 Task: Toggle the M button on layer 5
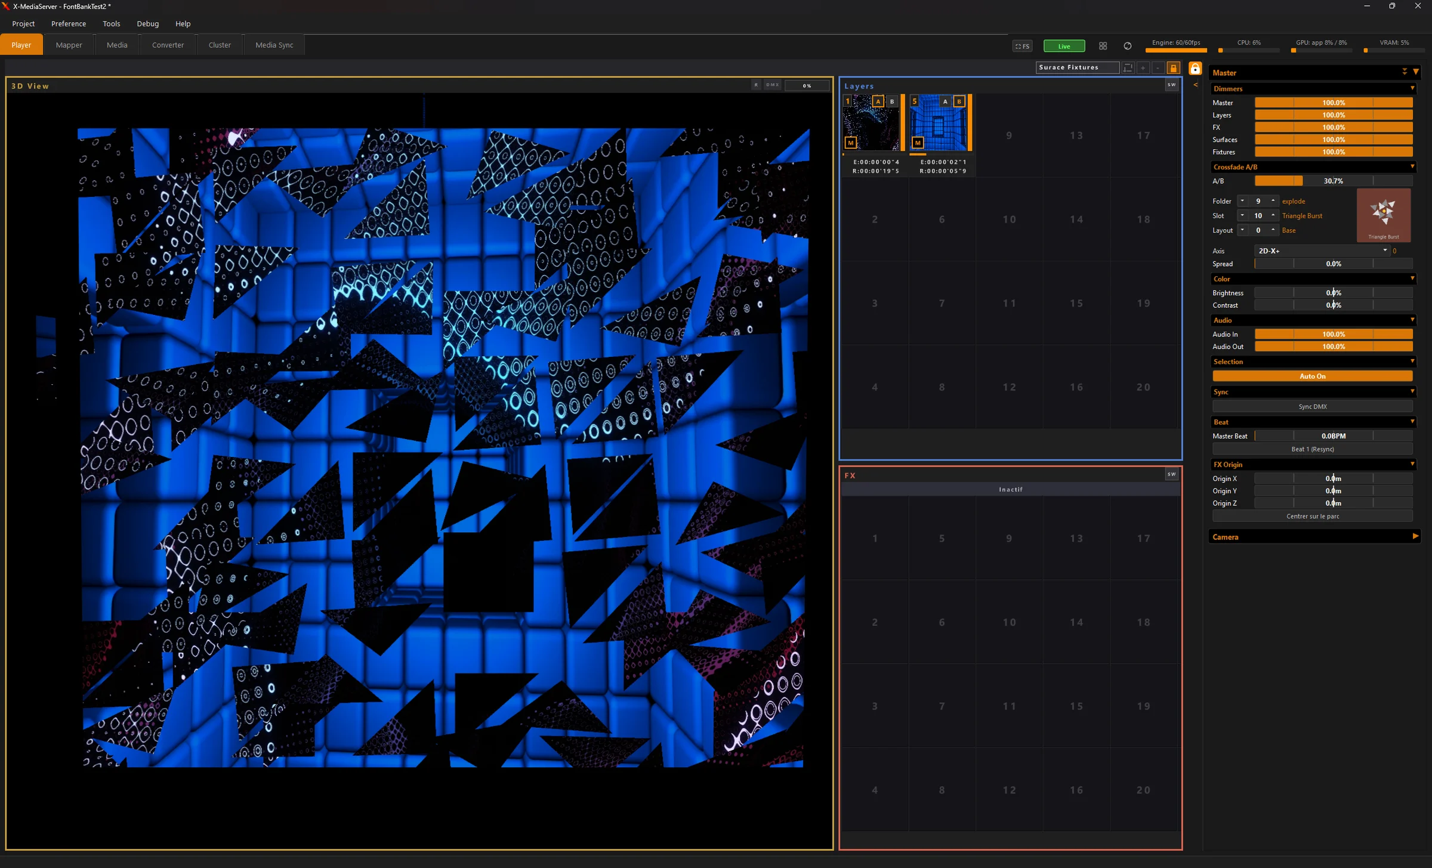(x=918, y=143)
